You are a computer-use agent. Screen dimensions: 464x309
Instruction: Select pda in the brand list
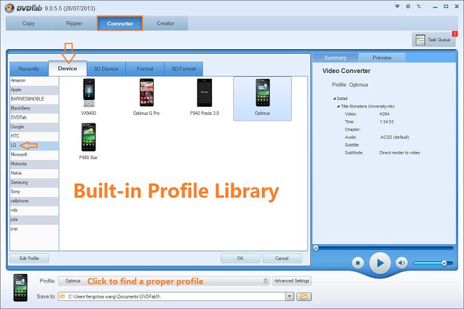click(34, 219)
